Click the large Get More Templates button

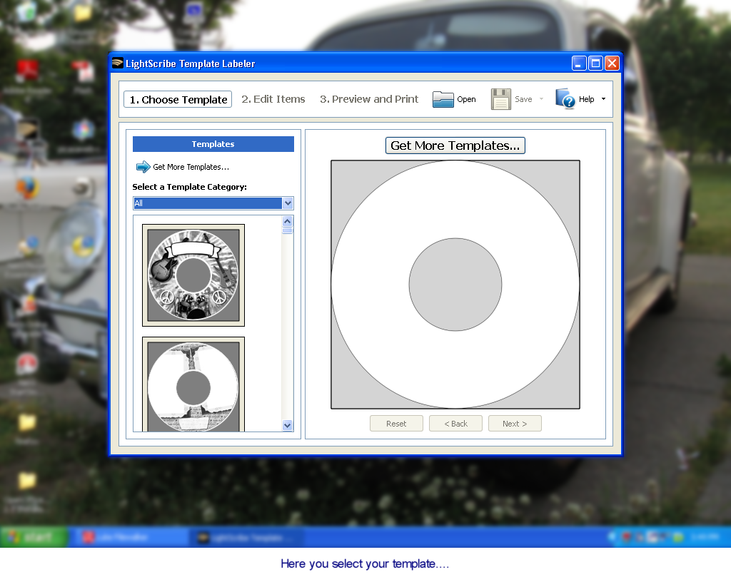click(x=455, y=145)
